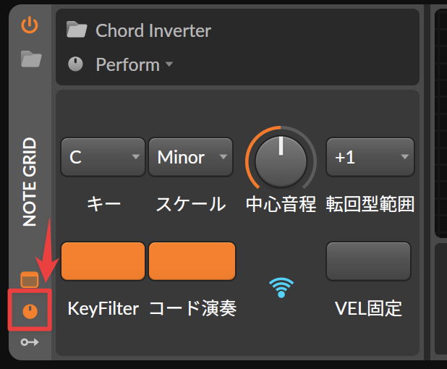Click the folder icon beside Chord Inverter
447x369 pixels.
(77, 30)
